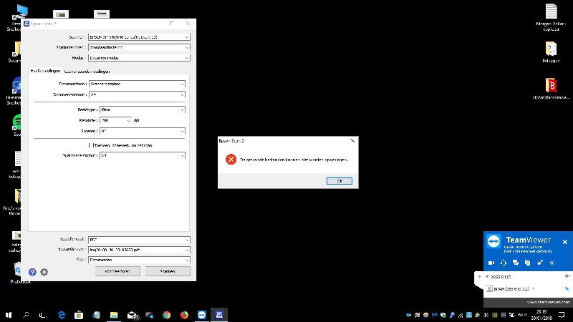Open the Epson Scan 2 gear settings
Screen dimensions: 573x322
44,272
